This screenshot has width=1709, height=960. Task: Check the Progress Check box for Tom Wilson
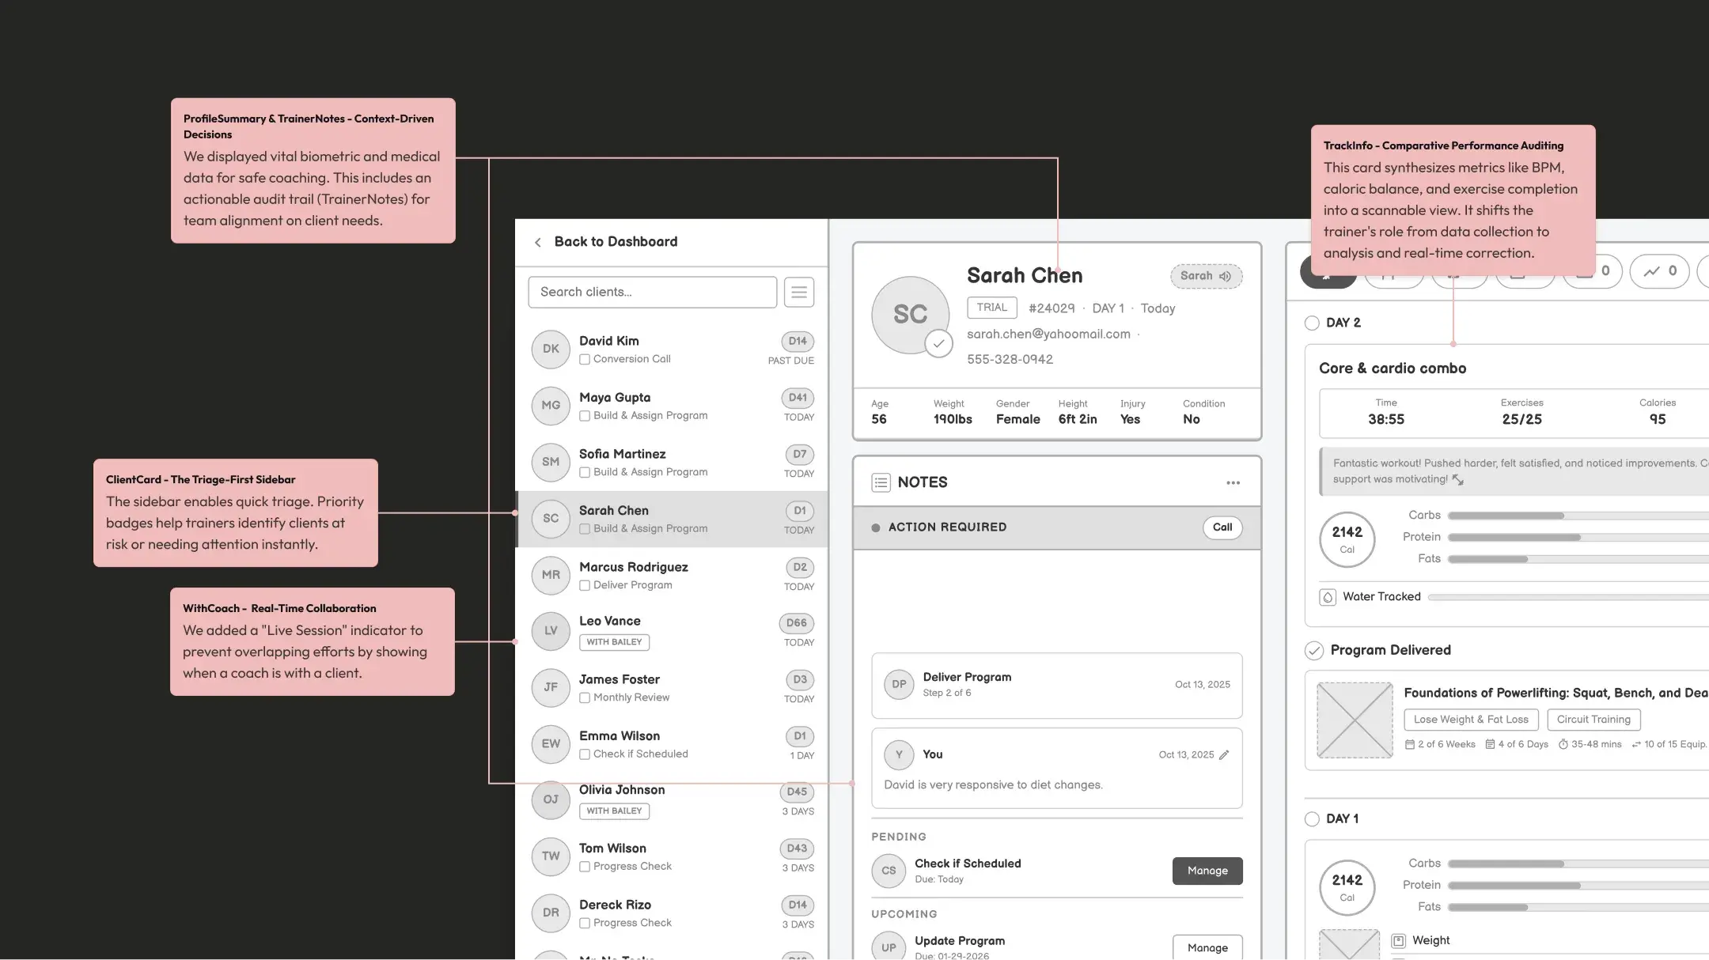click(584, 867)
